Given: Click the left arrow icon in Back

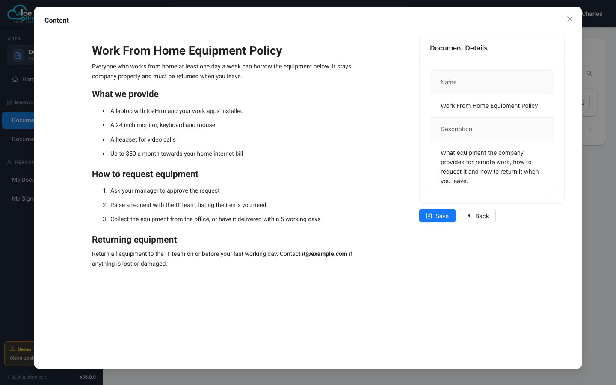Looking at the screenshot, I should 469,216.
